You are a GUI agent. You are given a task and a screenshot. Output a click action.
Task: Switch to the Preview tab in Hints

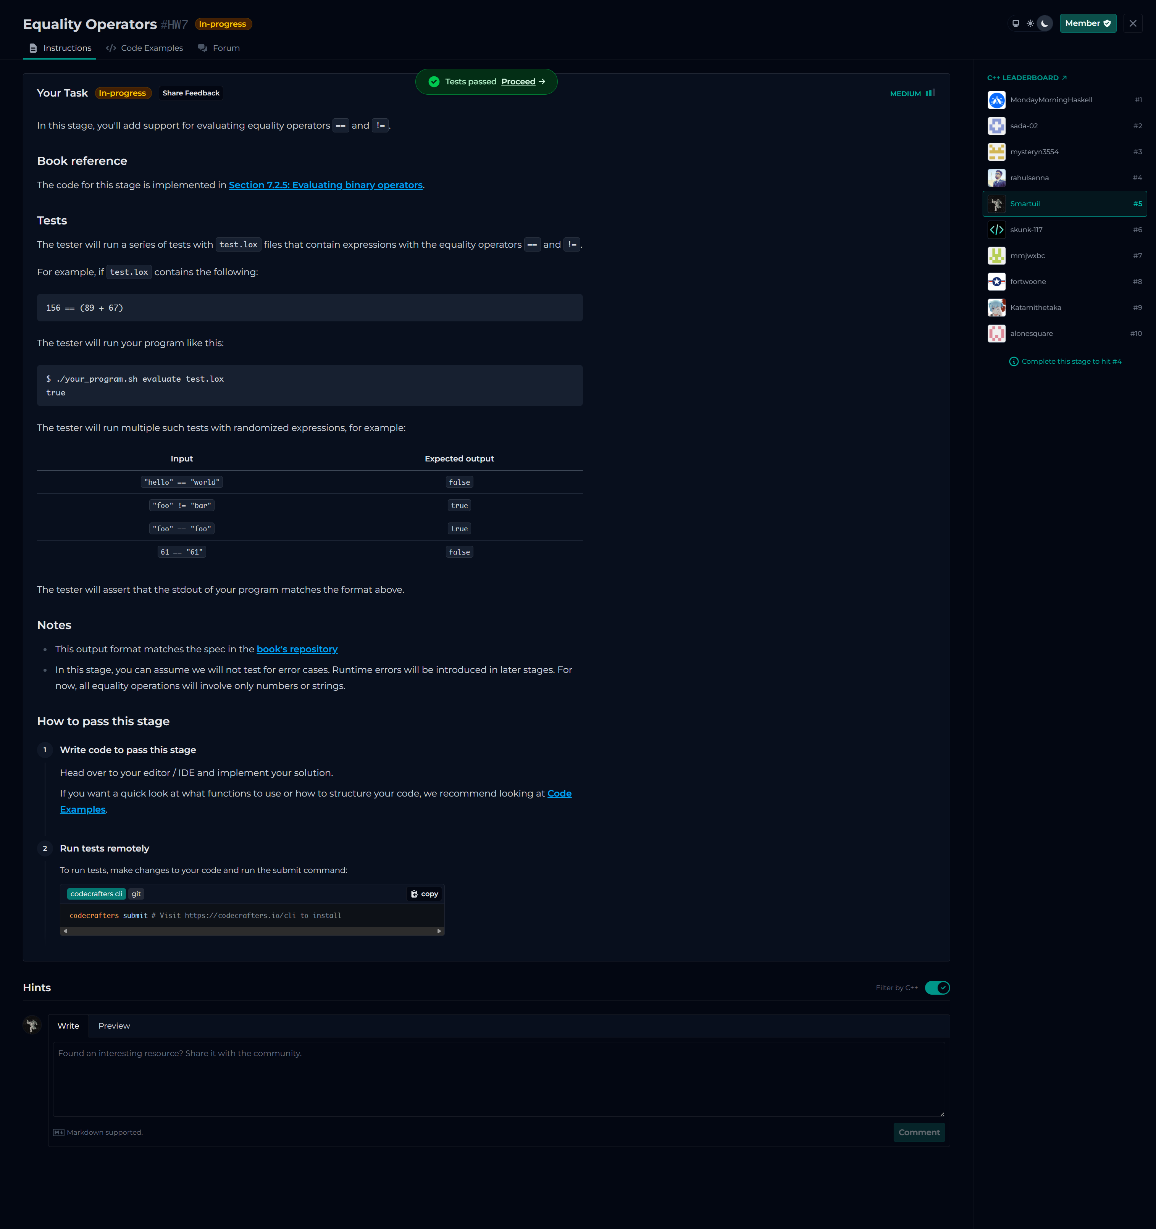(114, 1026)
